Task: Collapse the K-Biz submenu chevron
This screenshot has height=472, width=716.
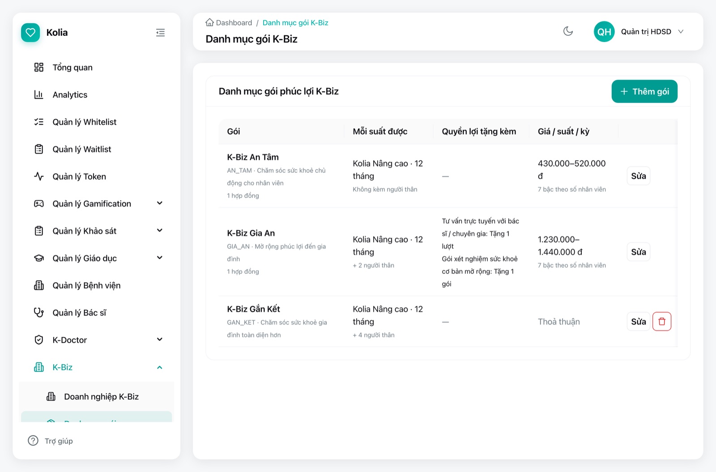Action: pyautogui.click(x=160, y=367)
